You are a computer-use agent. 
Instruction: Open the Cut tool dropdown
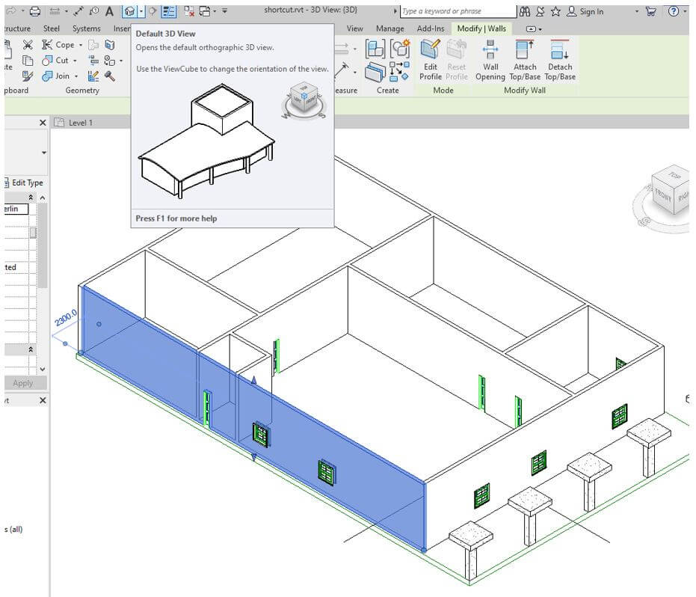click(x=74, y=60)
